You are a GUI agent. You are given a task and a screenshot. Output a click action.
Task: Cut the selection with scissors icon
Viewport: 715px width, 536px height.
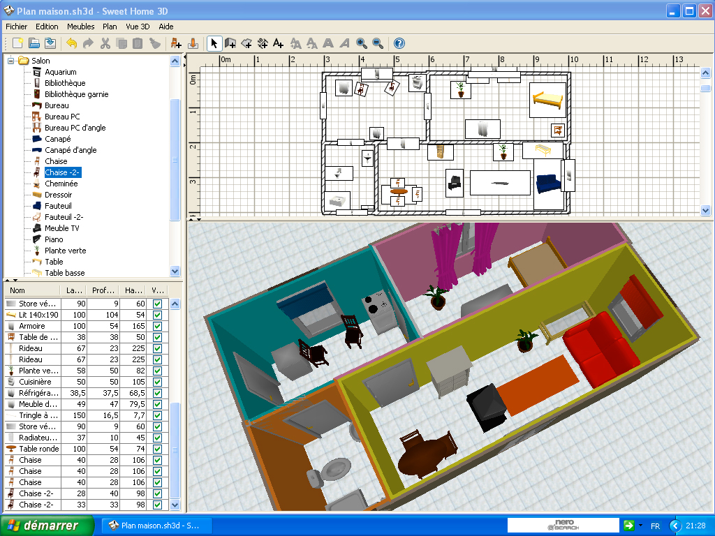tap(105, 43)
